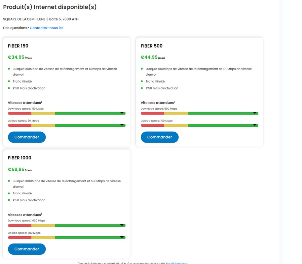Click Commander button for FIBER 150

coord(27,137)
